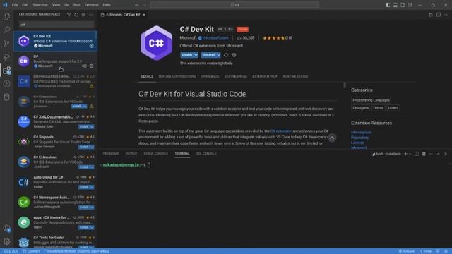Show the Problems panel tab
Image resolution: width=452 pixels, height=254 pixels.
(x=111, y=154)
